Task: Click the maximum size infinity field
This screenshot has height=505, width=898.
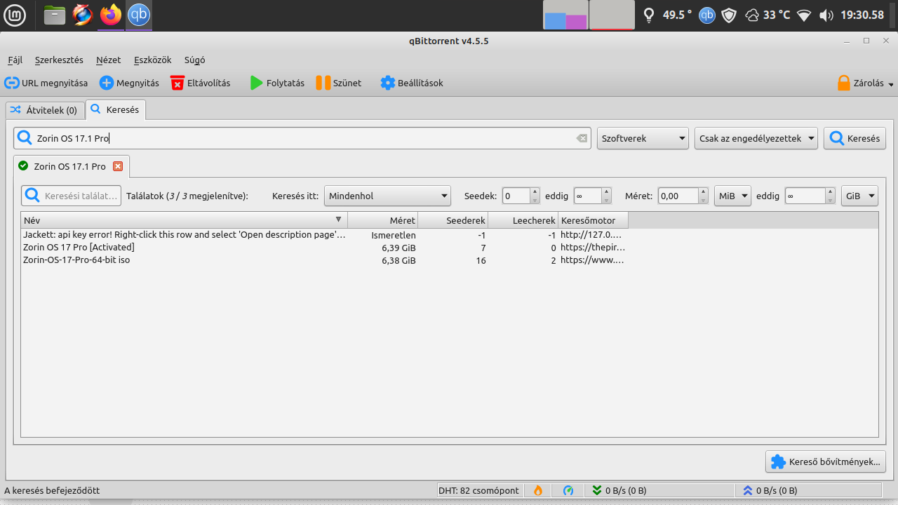Action: pos(805,196)
